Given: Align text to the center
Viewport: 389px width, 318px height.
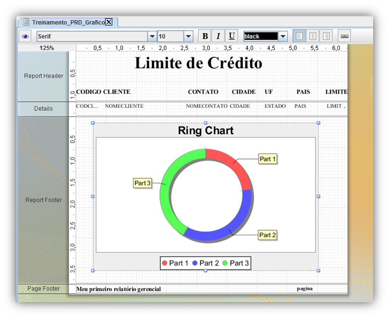Looking at the screenshot, I should (x=313, y=36).
